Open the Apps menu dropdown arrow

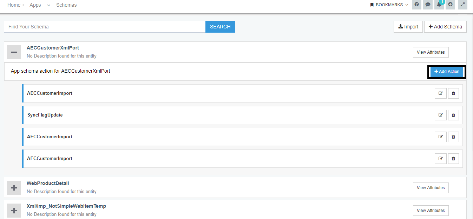click(x=48, y=5)
